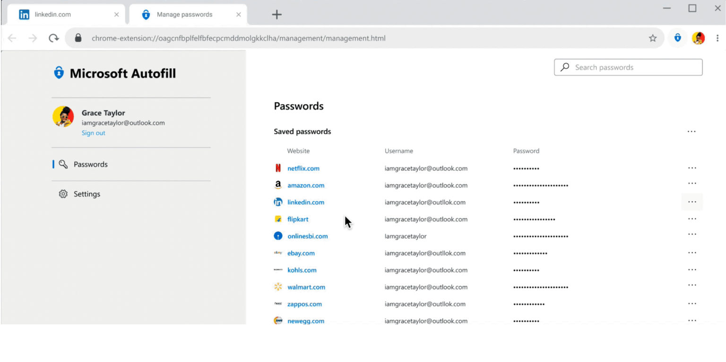Select Settings in the left sidebar
The width and height of the screenshot is (726, 362).
(86, 194)
